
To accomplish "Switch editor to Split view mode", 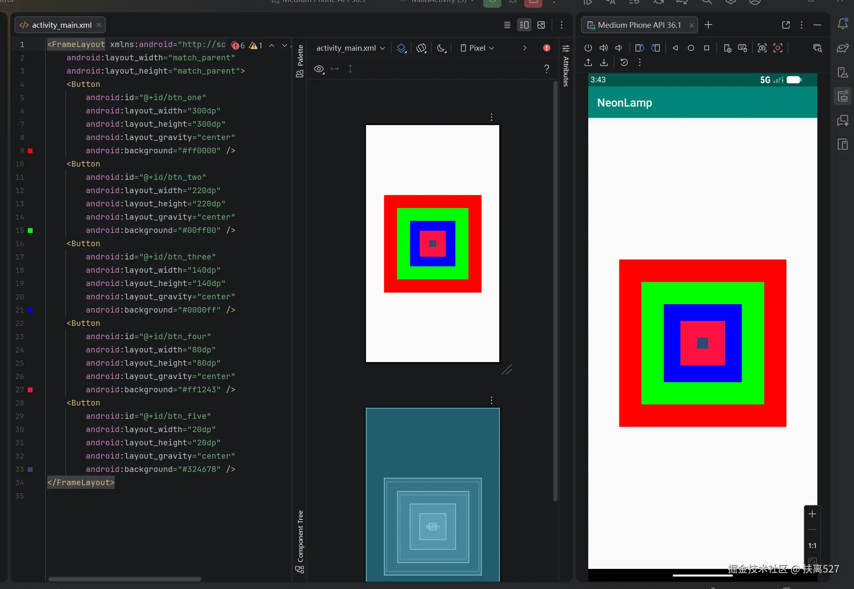I will pos(524,25).
